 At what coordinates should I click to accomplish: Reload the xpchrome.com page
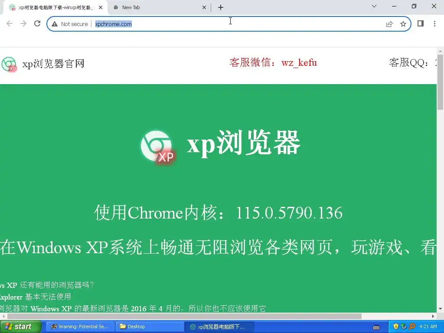point(37,23)
